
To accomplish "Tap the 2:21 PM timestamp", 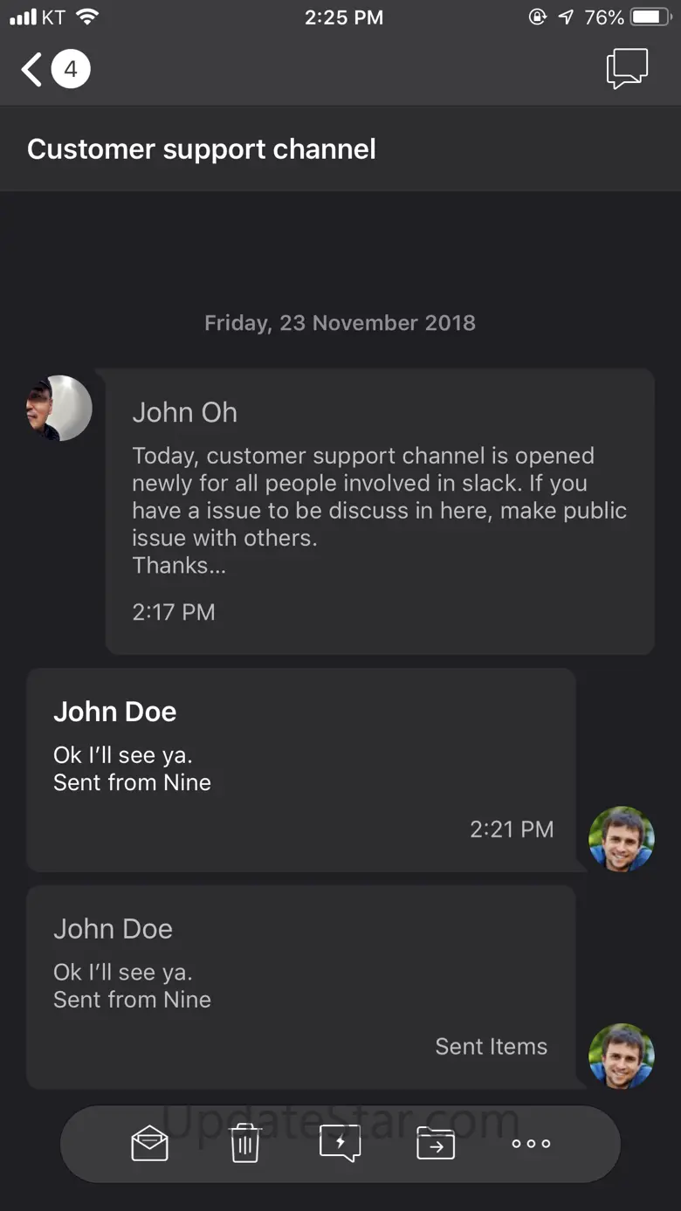I will 512,829.
